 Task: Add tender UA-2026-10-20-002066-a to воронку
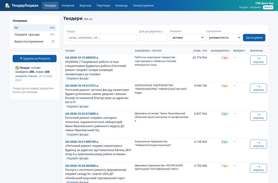(259, 168)
